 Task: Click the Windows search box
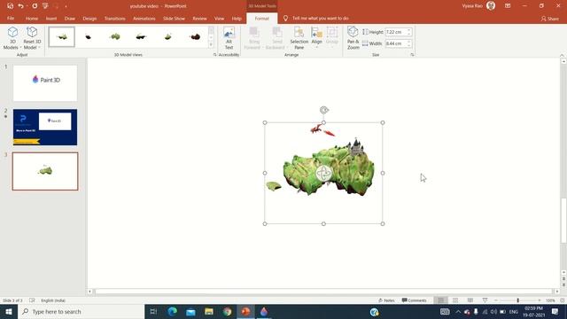coord(81,311)
